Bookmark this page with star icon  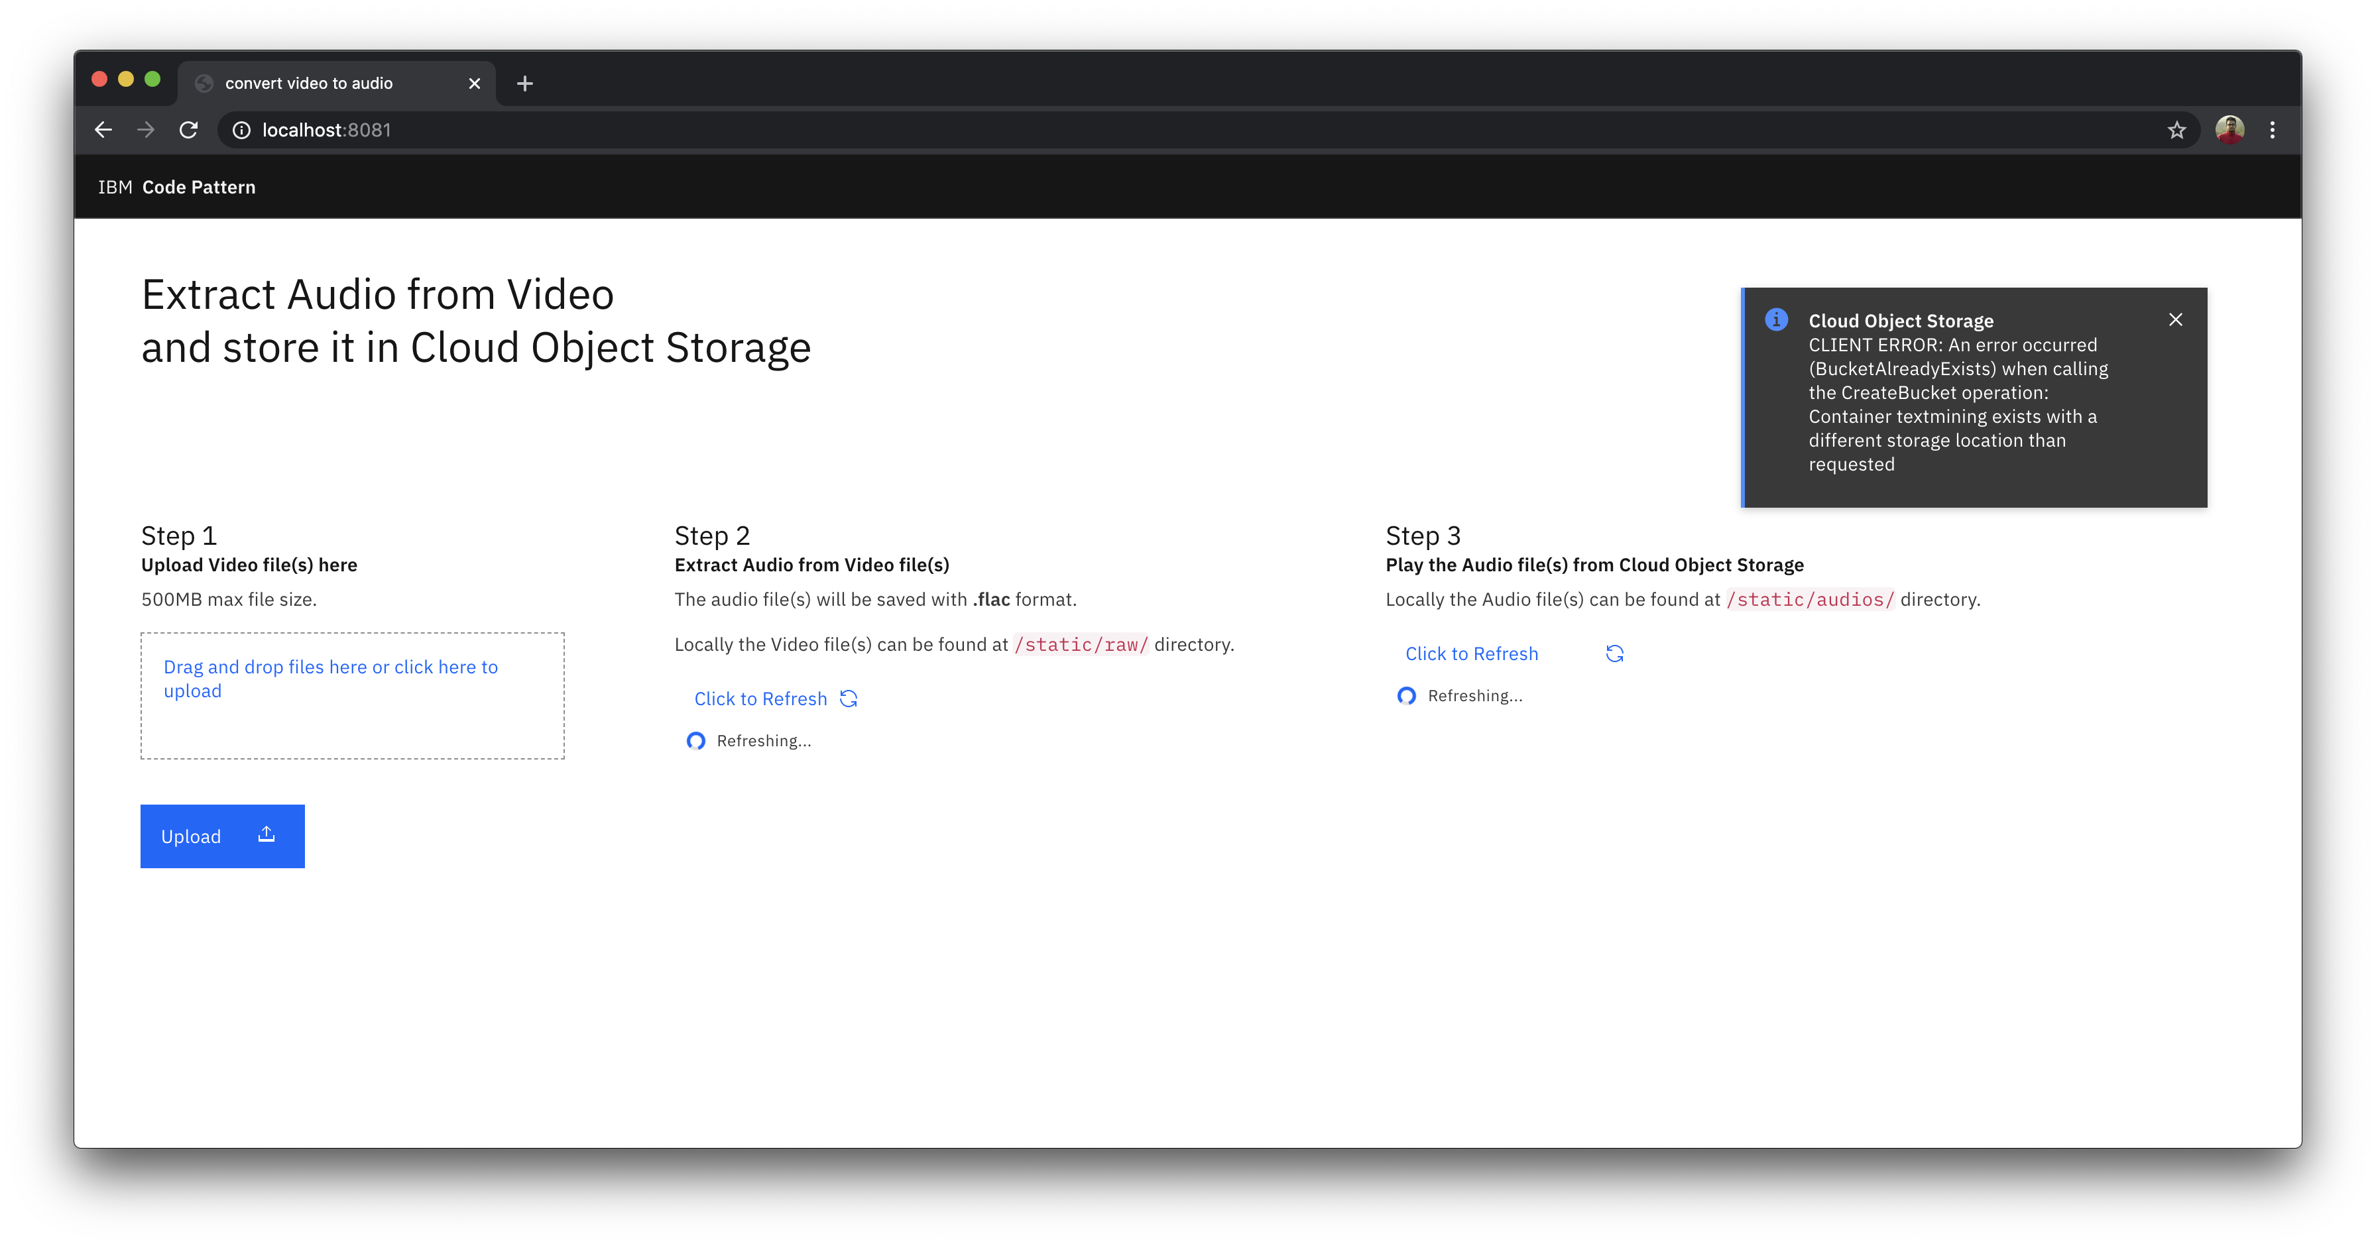pos(2176,130)
